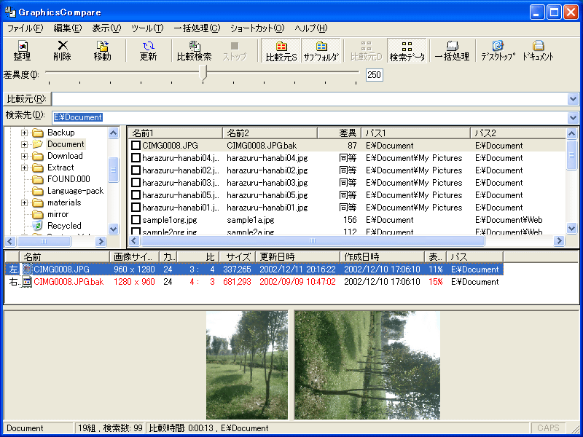Select the Language-pack folder in tree

click(x=76, y=191)
